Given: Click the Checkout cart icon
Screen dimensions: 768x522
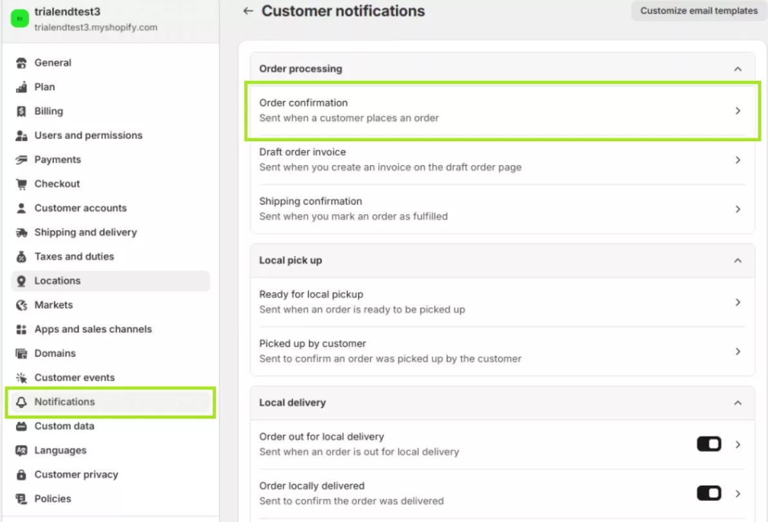Looking at the screenshot, I should click(x=21, y=184).
